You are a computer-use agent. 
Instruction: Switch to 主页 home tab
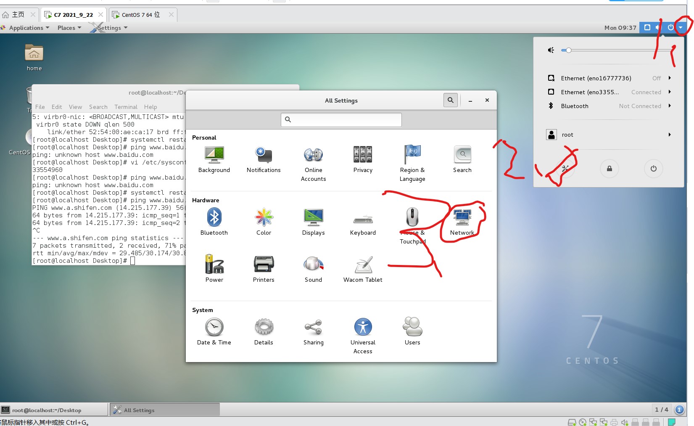tap(18, 15)
